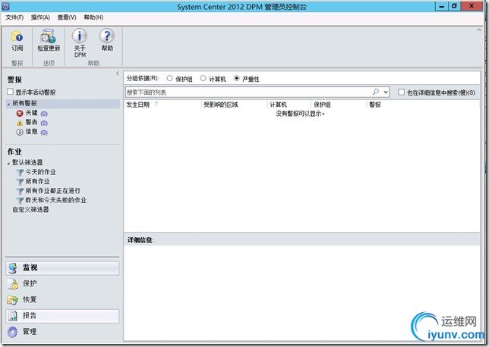Click the funnel icon for 所有作业都正在进行
Screen dimensions: 489x347
click(20, 191)
